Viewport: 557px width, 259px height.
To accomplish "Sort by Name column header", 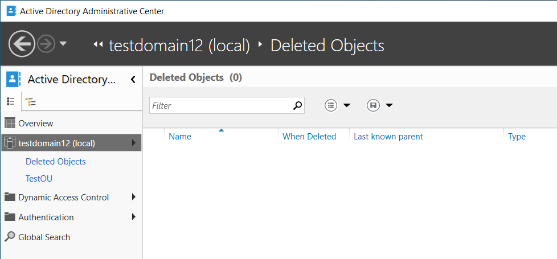I will pyautogui.click(x=180, y=137).
